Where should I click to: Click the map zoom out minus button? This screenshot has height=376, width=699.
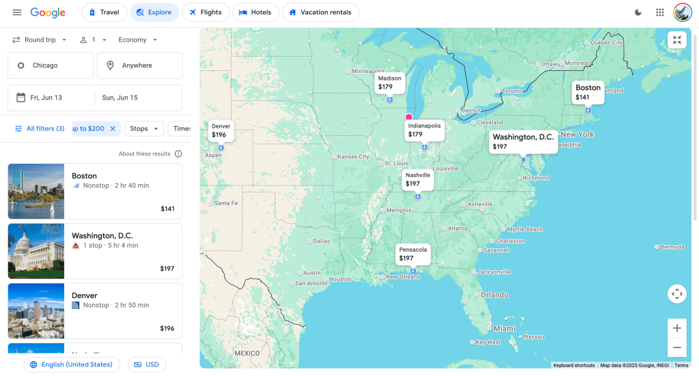click(x=676, y=347)
